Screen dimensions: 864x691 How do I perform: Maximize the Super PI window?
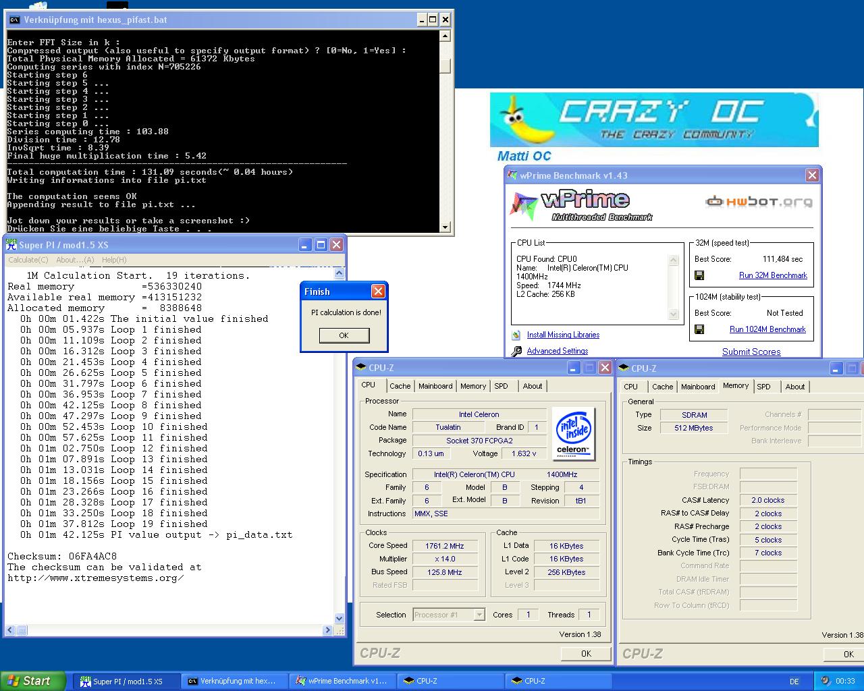point(321,245)
